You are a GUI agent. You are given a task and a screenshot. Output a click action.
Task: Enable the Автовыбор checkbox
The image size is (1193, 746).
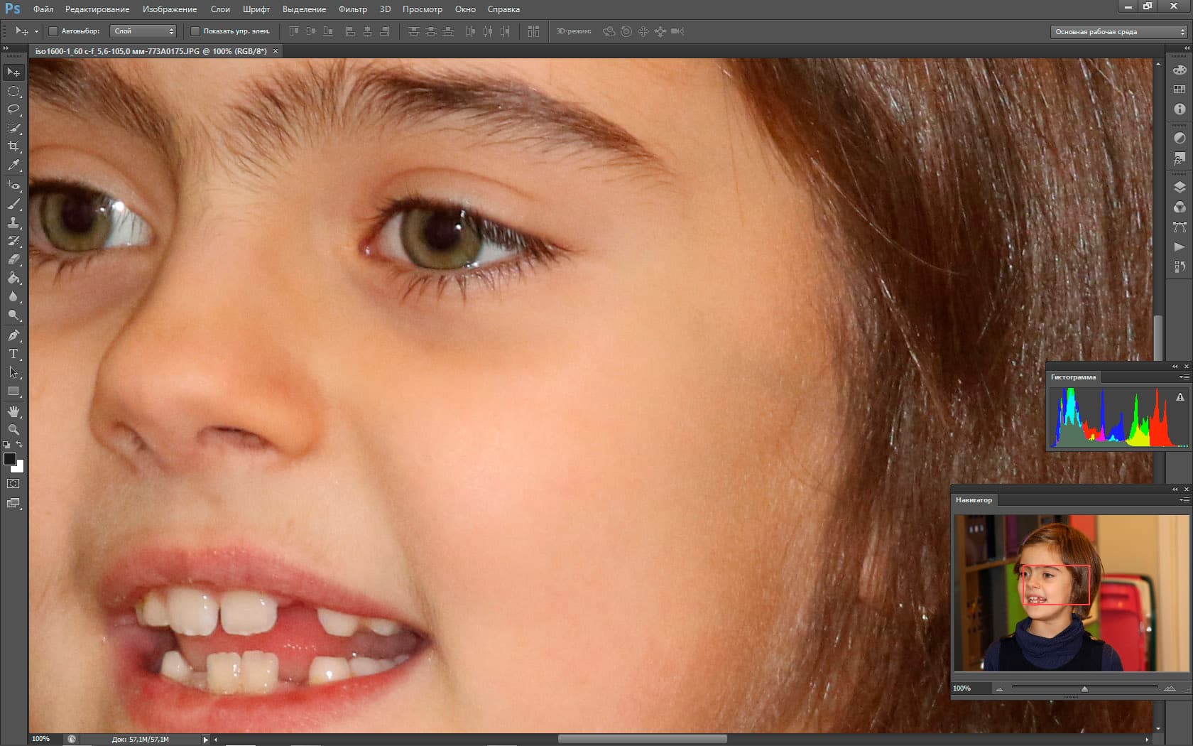point(53,31)
